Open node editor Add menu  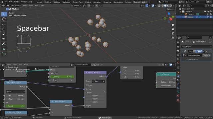[x=21, y=65]
